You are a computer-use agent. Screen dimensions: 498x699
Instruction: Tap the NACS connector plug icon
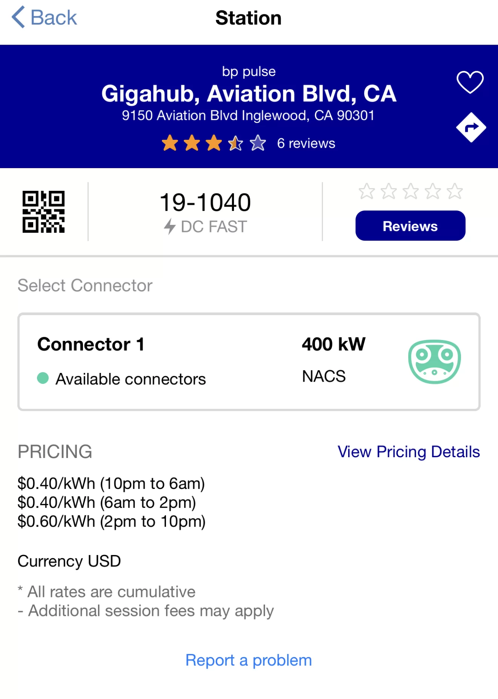click(434, 362)
